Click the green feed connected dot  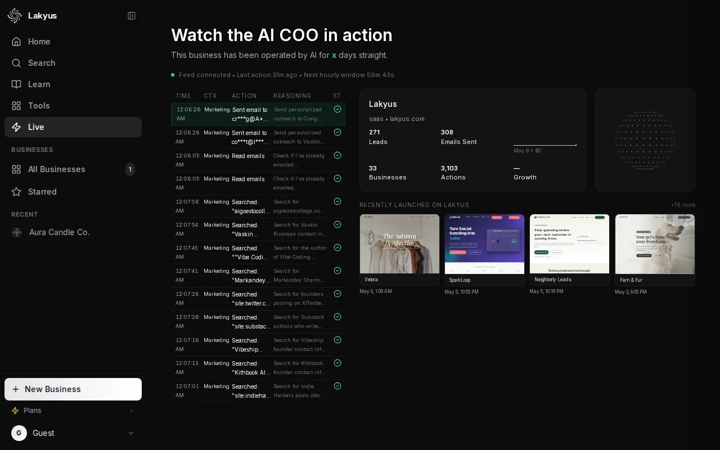tap(173, 75)
